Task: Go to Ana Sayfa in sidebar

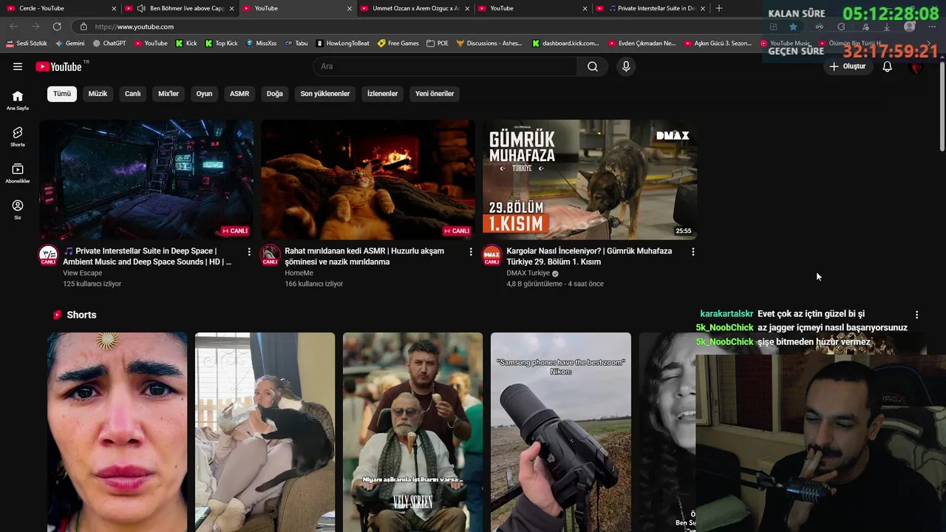Action: pos(18,100)
